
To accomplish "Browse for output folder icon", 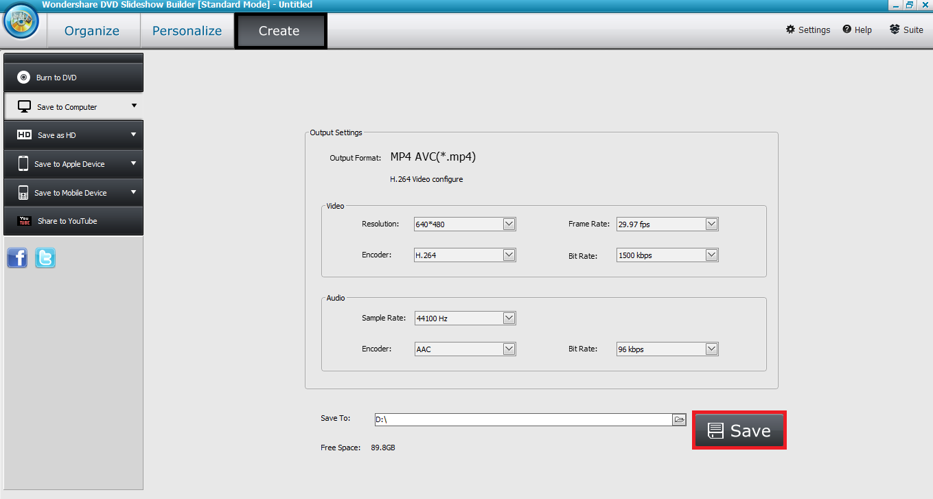I will (x=679, y=419).
